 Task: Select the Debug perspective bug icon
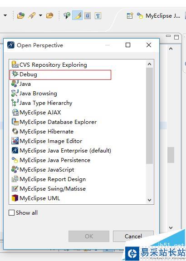(15, 74)
